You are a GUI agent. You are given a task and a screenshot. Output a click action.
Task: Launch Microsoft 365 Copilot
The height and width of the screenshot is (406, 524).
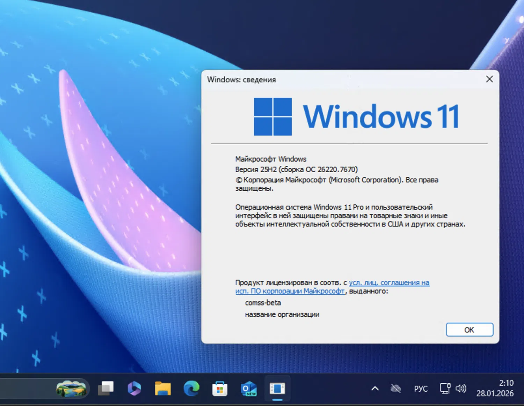(x=134, y=388)
